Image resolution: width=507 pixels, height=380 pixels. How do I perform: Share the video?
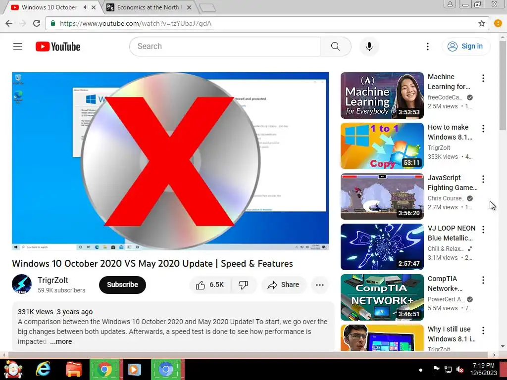tap(283, 285)
